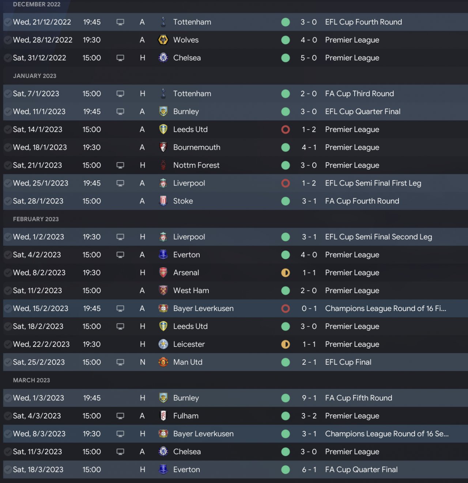Click the Arsenal club crest
Viewport: 468px width, 483px height.
(163, 273)
